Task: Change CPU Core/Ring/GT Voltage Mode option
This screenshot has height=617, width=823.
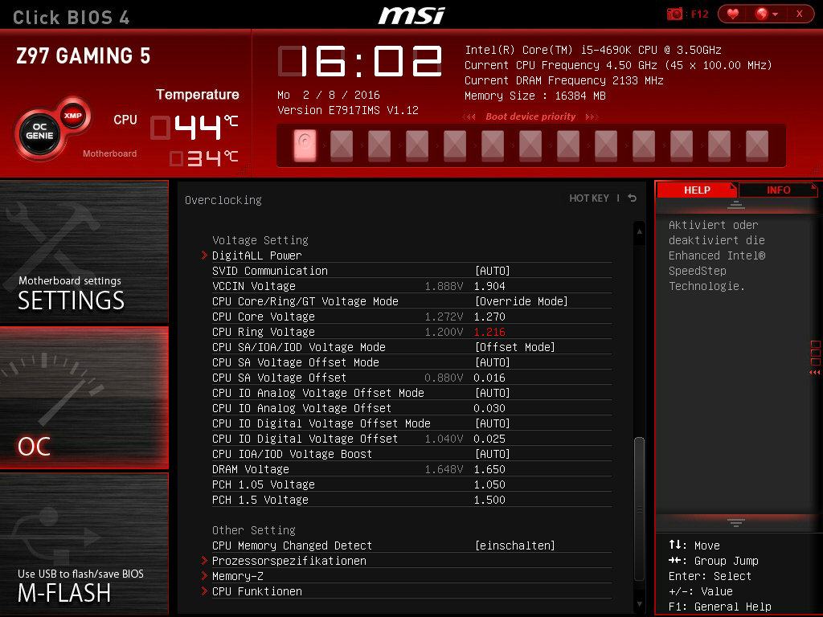Action: pos(521,301)
